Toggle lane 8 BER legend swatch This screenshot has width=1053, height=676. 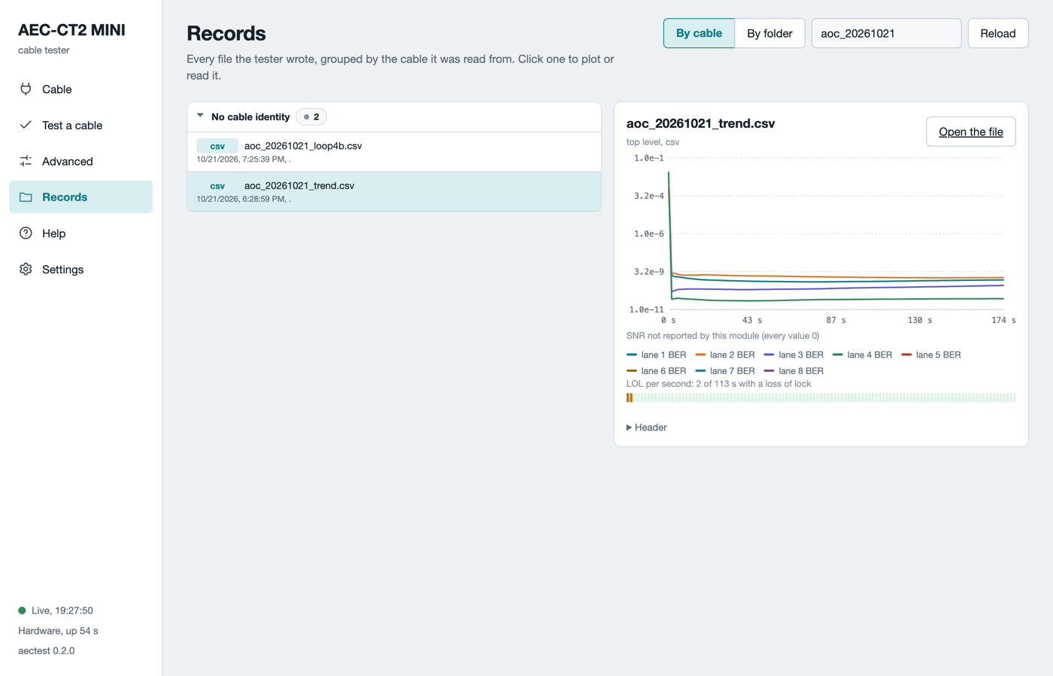pos(769,370)
